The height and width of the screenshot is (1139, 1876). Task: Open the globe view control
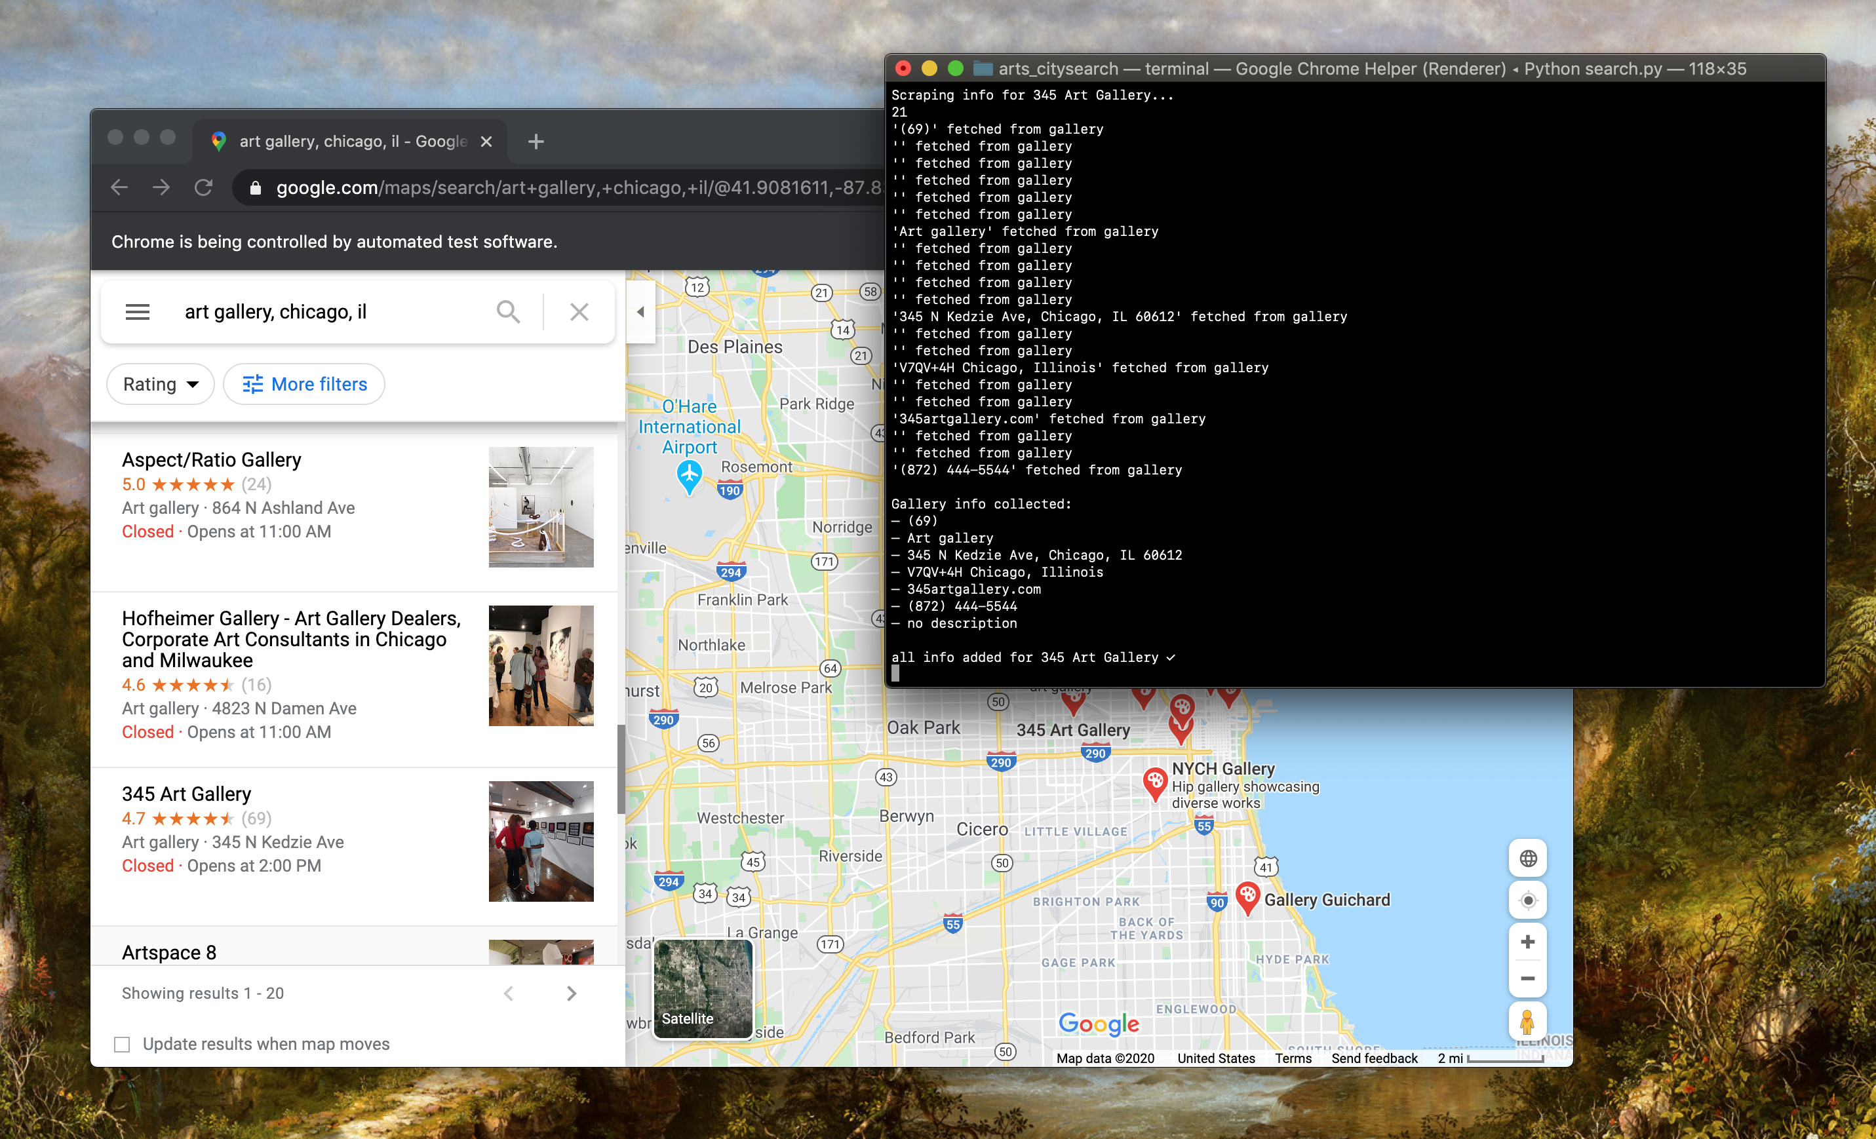coord(1527,859)
